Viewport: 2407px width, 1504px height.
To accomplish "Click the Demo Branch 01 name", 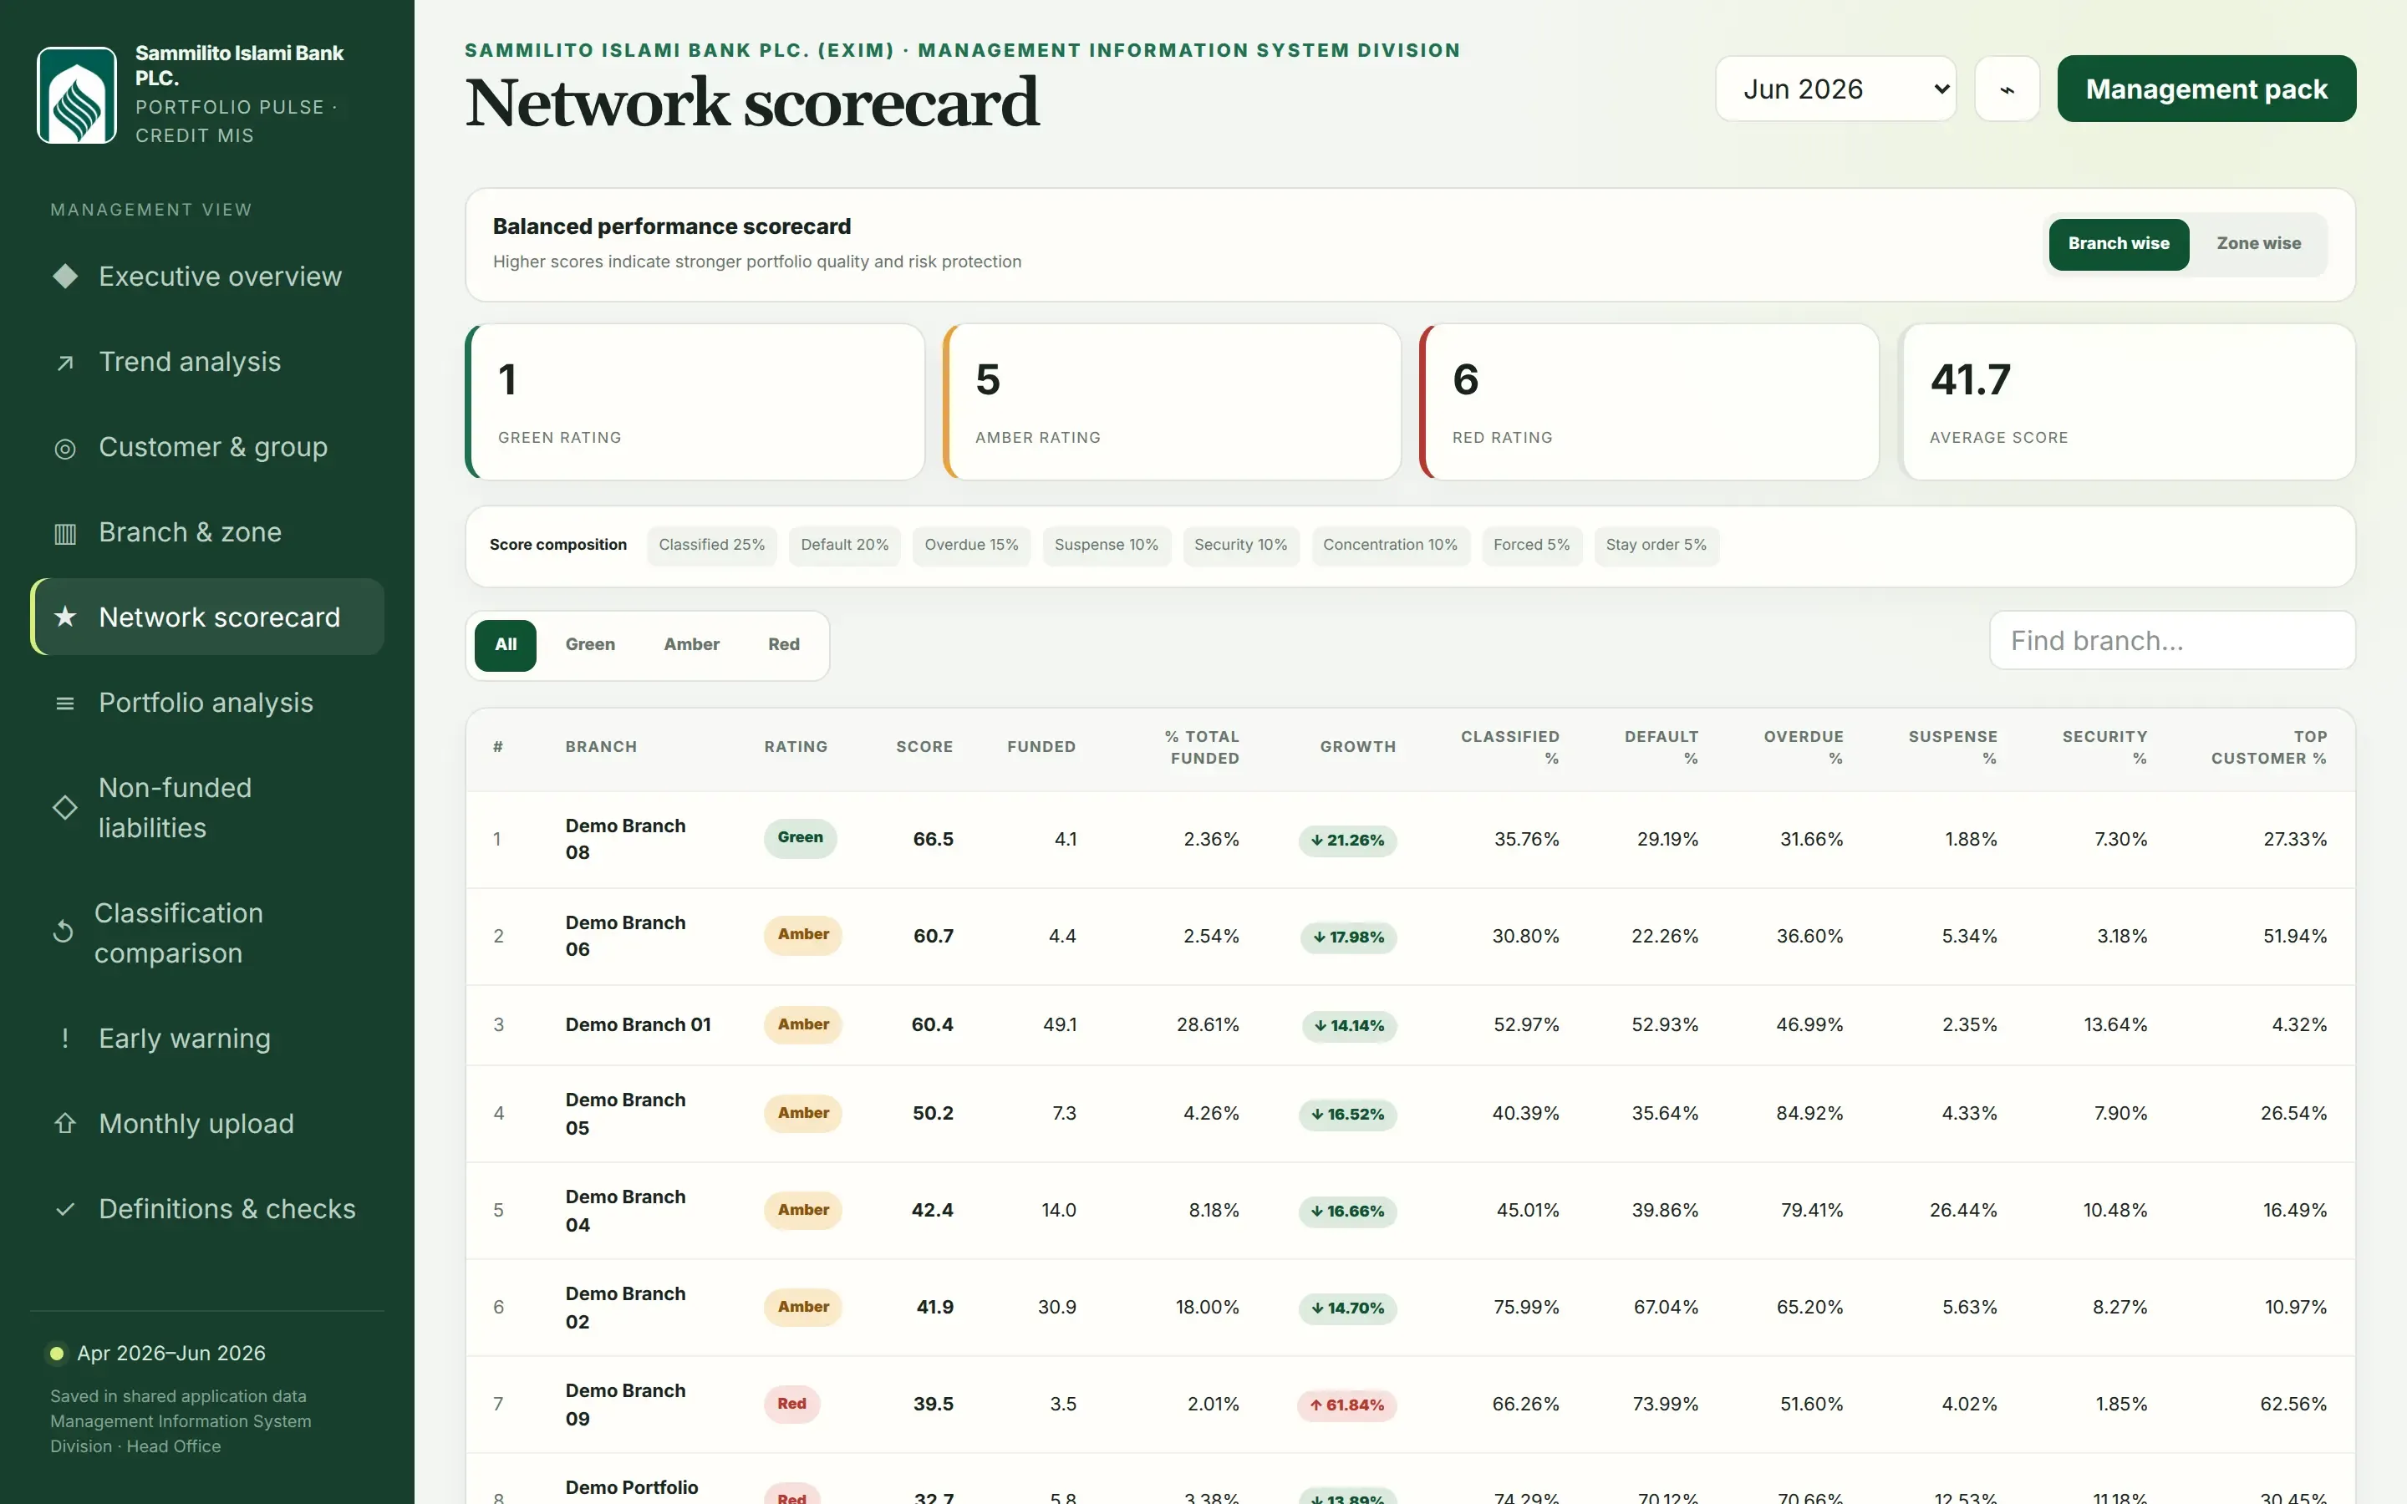I will (x=639, y=1025).
